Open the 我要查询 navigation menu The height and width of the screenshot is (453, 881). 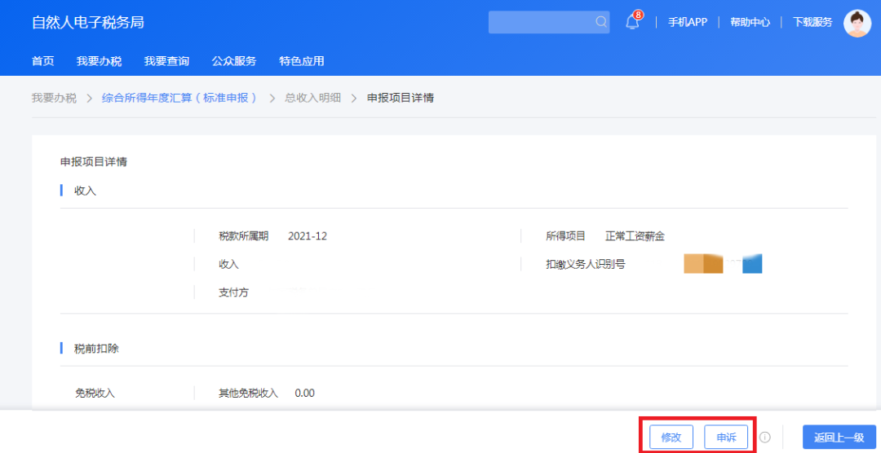tap(166, 61)
